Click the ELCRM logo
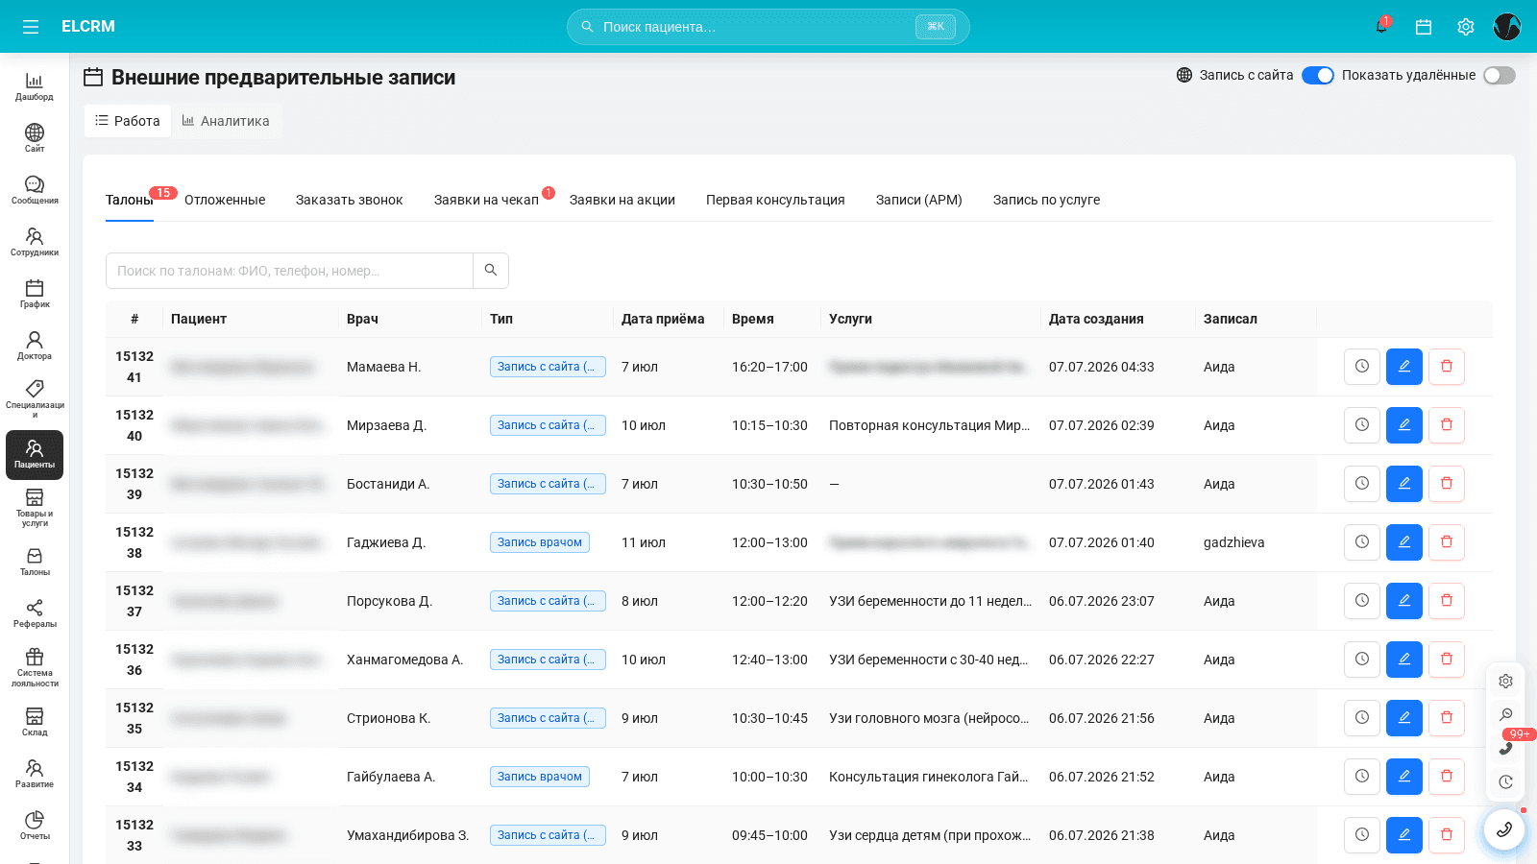Image resolution: width=1537 pixels, height=864 pixels. tap(88, 27)
